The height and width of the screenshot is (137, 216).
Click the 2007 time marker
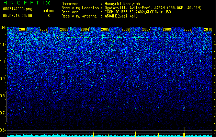click(x=146, y=29)
